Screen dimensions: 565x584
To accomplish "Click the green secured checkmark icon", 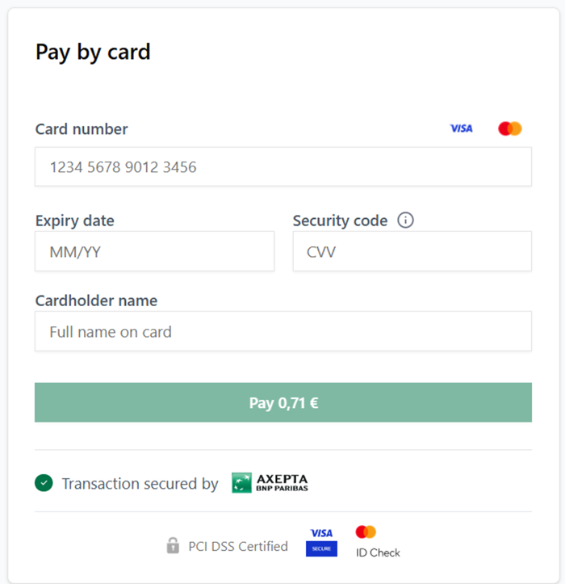I will click(x=44, y=483).
